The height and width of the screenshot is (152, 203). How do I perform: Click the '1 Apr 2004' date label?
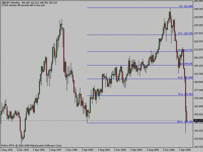point(136,150)
